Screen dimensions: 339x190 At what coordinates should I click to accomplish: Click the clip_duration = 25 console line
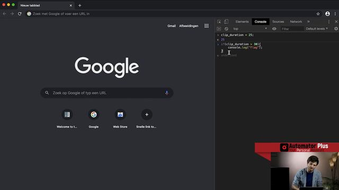point(237,35)
